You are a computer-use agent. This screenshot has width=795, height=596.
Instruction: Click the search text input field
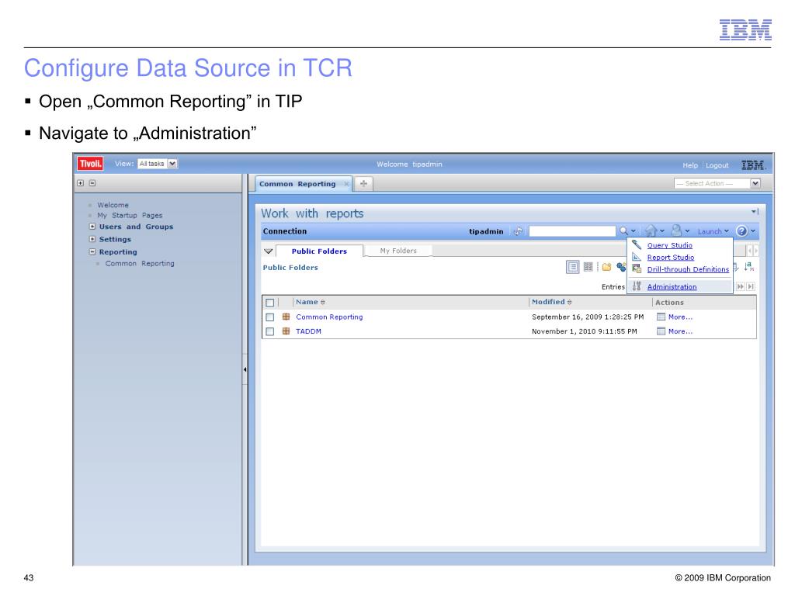point(572,231)
